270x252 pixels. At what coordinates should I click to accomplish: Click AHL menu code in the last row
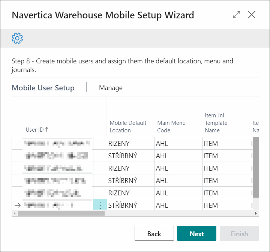coord(178,205)
